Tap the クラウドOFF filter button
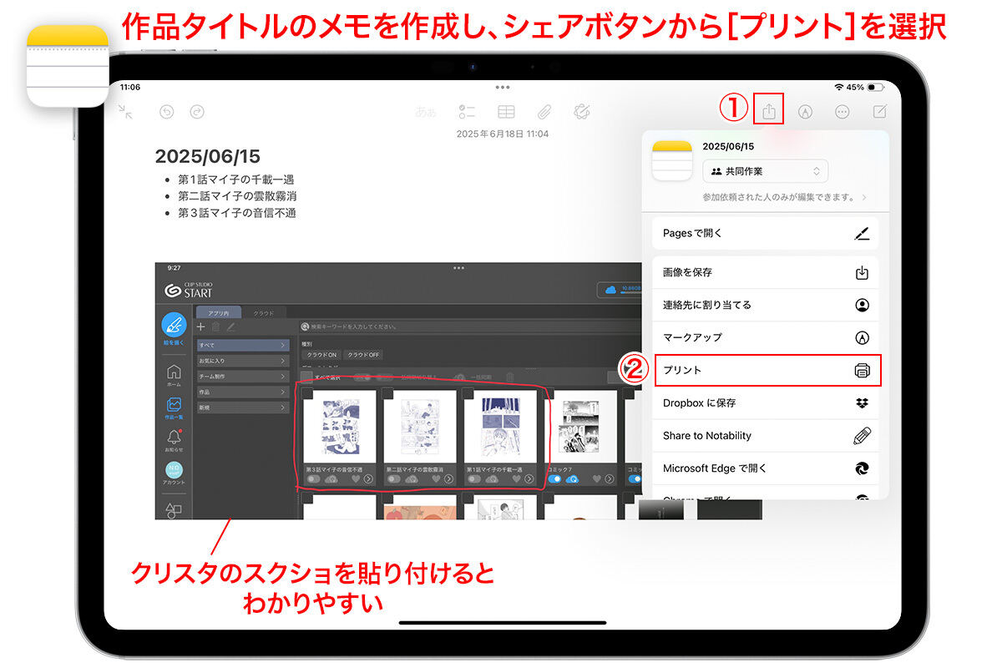This screenshot has width=1002, height=668. pyautogui.click(x=363, y=355)
